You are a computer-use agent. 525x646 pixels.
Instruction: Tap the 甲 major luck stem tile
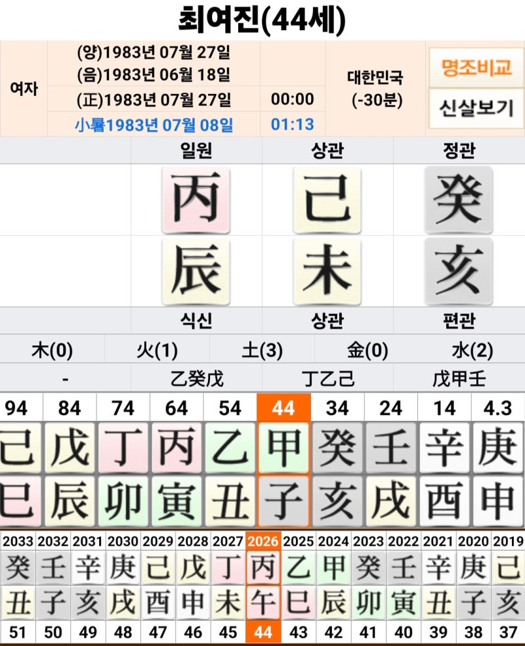click(x=283, y=448)
